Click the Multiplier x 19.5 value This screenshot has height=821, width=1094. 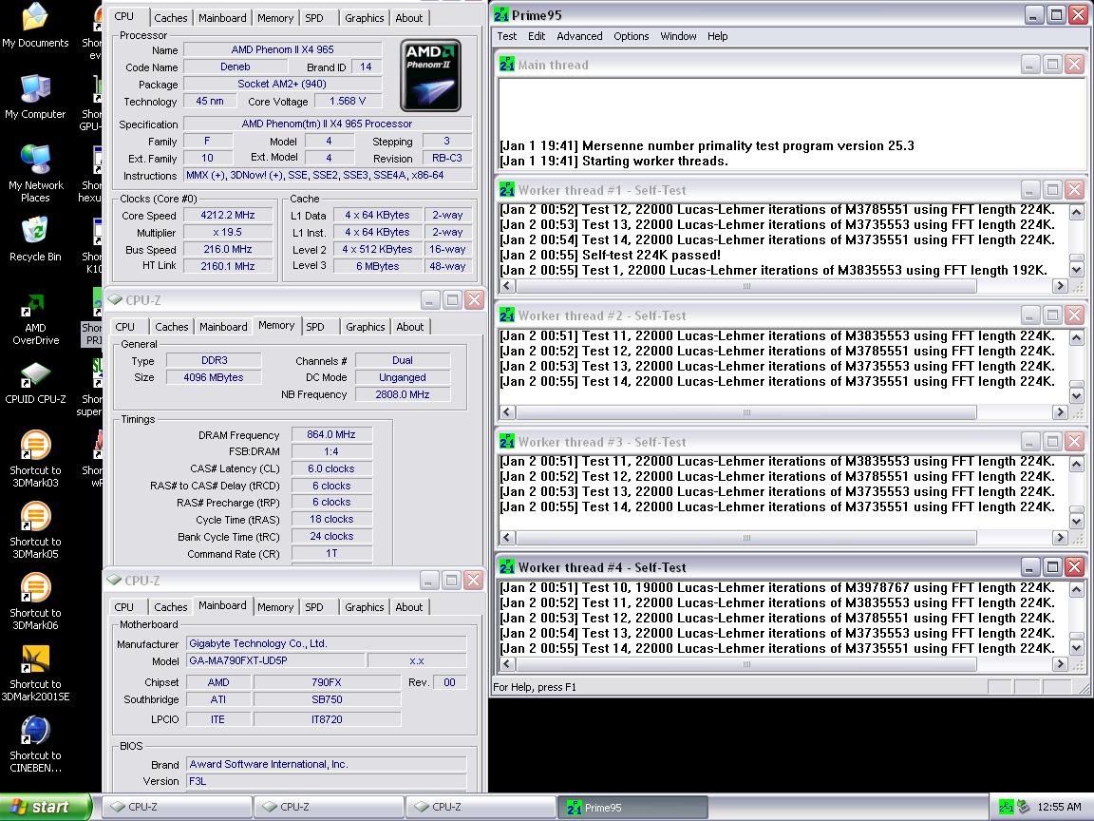pos(228,232)
